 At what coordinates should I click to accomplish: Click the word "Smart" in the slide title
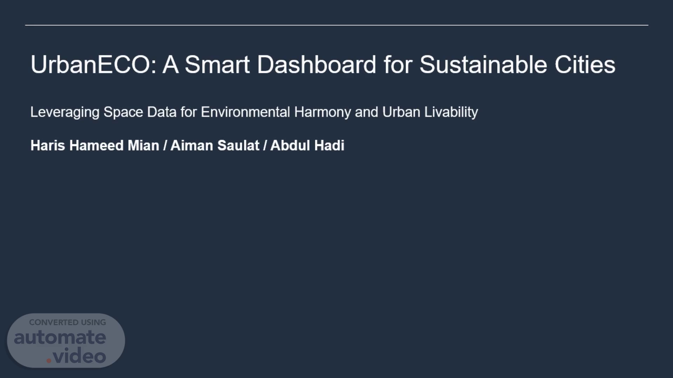217,64
